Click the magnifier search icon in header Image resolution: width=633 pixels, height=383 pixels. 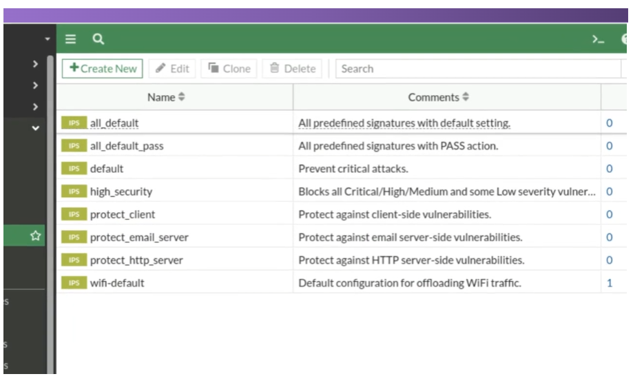[98, 39]
